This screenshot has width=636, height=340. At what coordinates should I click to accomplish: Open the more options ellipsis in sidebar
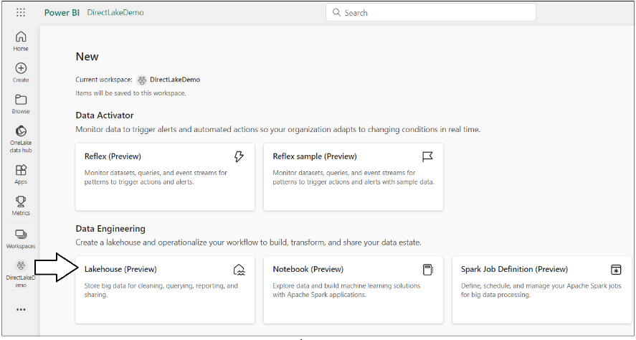[21, 310]
